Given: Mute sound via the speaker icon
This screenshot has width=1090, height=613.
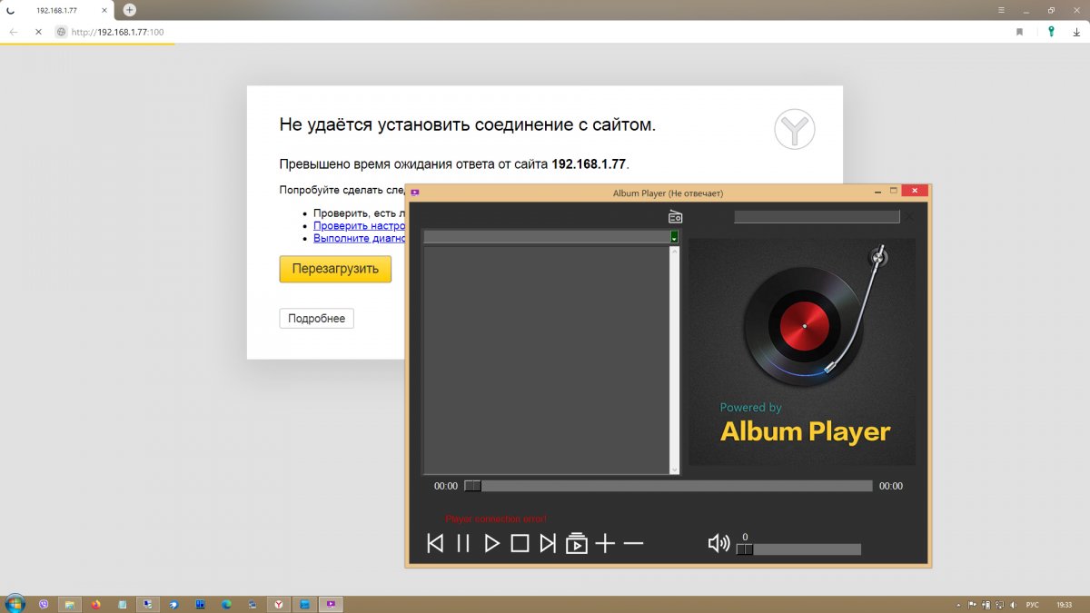Looking at the screenshot, I should (718, 543).
